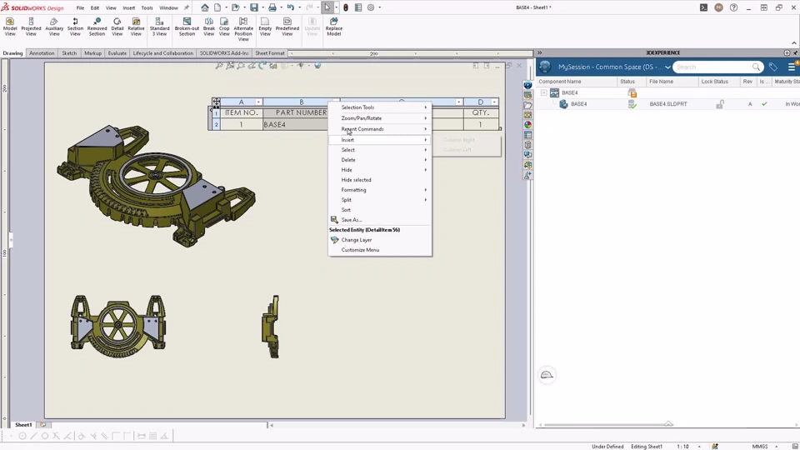Select the Sheet1 tab

pos(23,425)
